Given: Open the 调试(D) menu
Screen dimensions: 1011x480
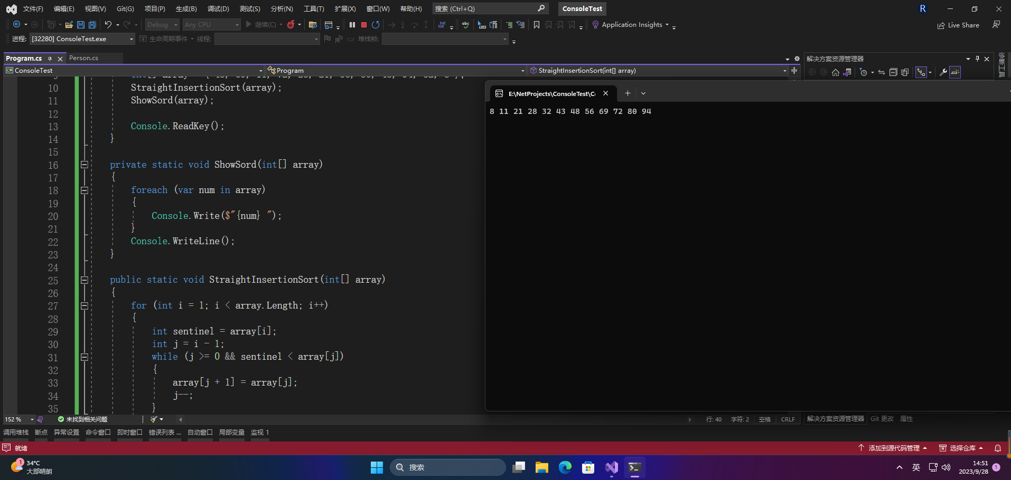Looking at the screenshot, I should pyautogui.click(x=218, y=9).
